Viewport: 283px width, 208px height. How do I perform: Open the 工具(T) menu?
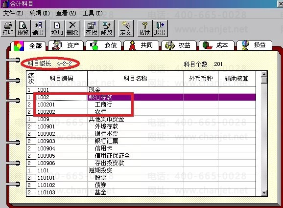click(x=93, y=13)
